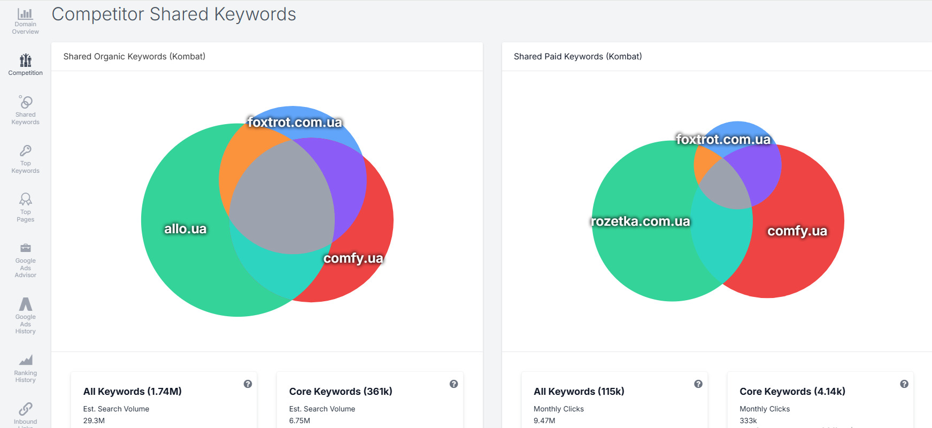
Task: Select green allo.ua circle in organic diagram
Action: [182, 257]
